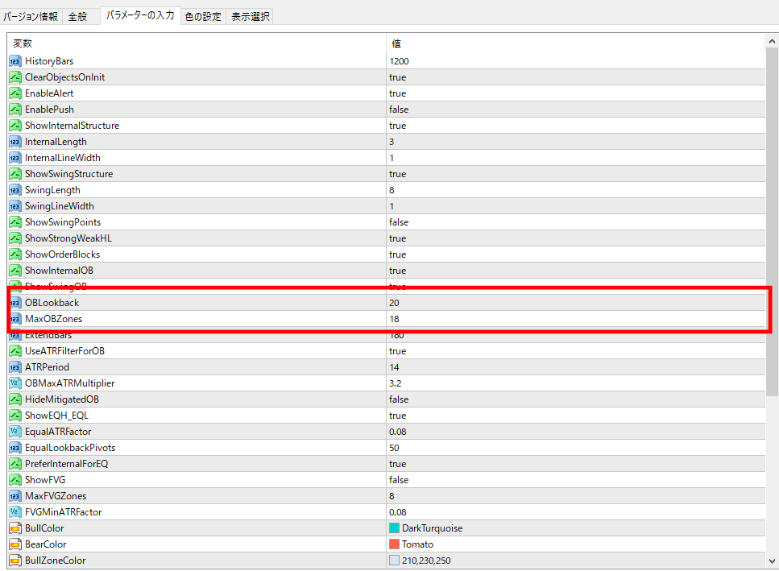This screenshot has width=779, height=571.
Task: Click the color-type icon beside BullColor
Action: pyautogui.click(x=15, y=528)
